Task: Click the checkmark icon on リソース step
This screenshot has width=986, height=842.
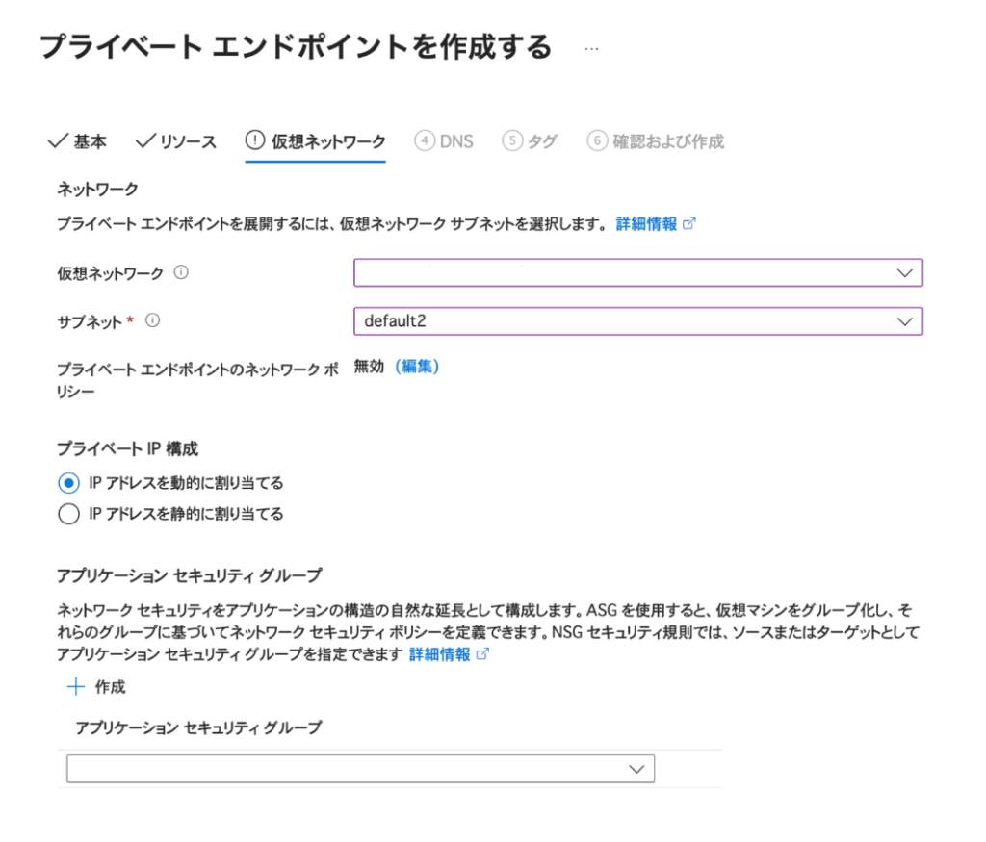Action: [145, 141]
